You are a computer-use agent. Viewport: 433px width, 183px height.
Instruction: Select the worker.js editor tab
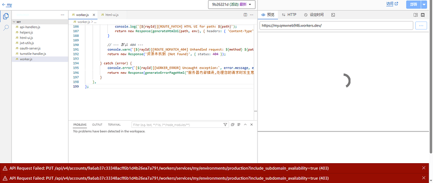[x=82, y=15]
